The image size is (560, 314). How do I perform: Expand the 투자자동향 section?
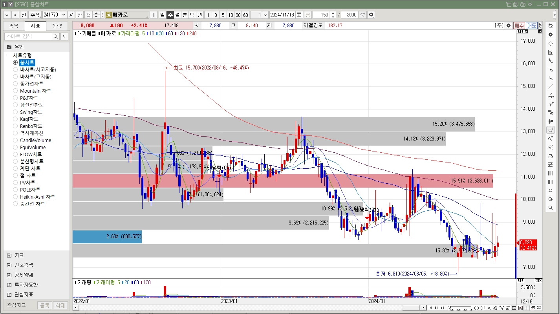tap(9, 285)
